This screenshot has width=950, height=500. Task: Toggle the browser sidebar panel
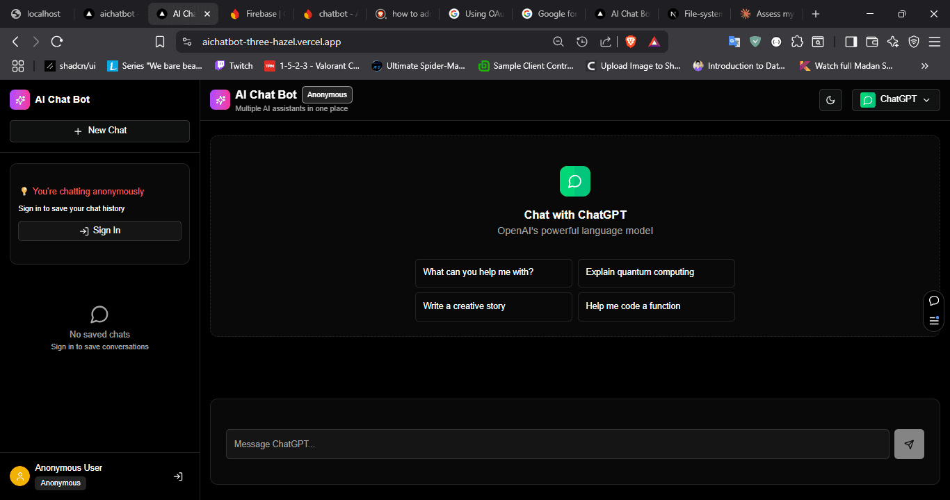[851, 42]
